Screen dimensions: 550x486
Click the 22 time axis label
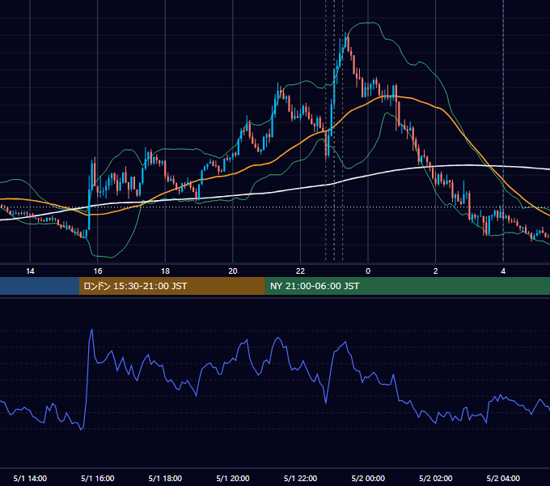(x=300, y=271)
